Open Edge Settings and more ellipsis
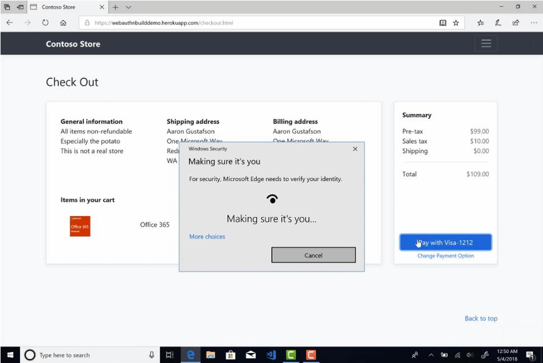The image size is (543, 363). pos(533,23)
